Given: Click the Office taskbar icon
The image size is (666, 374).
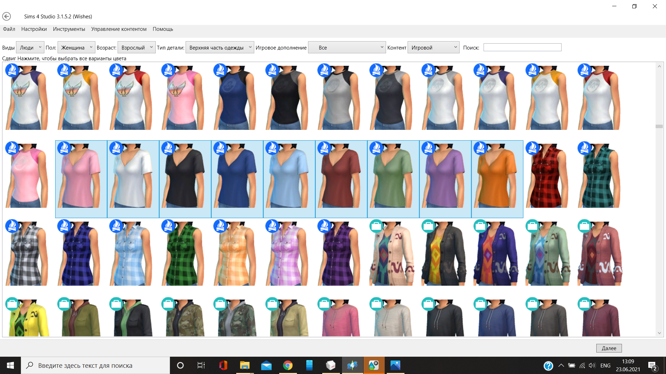Looking at the screenshot, I should click(223, 365).
